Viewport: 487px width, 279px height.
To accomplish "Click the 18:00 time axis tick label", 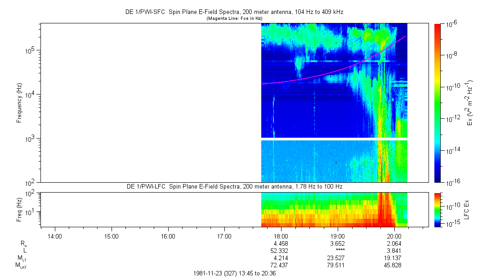I will (x=281, y=236).
